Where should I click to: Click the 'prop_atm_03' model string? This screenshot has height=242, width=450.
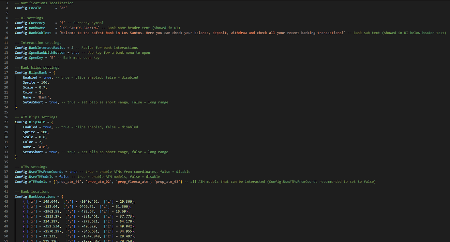click(167, 181)
